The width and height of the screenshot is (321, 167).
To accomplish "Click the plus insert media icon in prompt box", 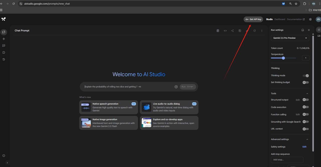I will point(176,87).
